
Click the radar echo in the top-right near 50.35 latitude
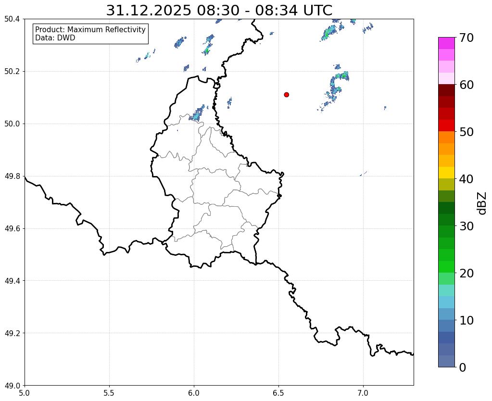pyautogui.click(x=329, y=33)
